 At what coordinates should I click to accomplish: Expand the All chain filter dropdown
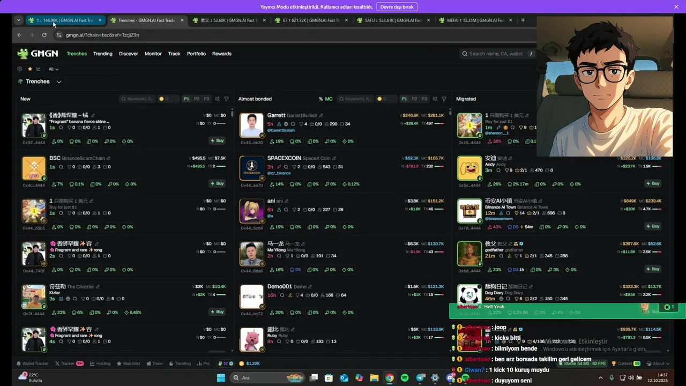coord(53,69)
